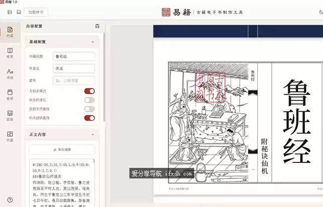Open the 图库 (image library) sidebar tab
The height and width of the screenshot is (207, 323).
click(10, 116)
